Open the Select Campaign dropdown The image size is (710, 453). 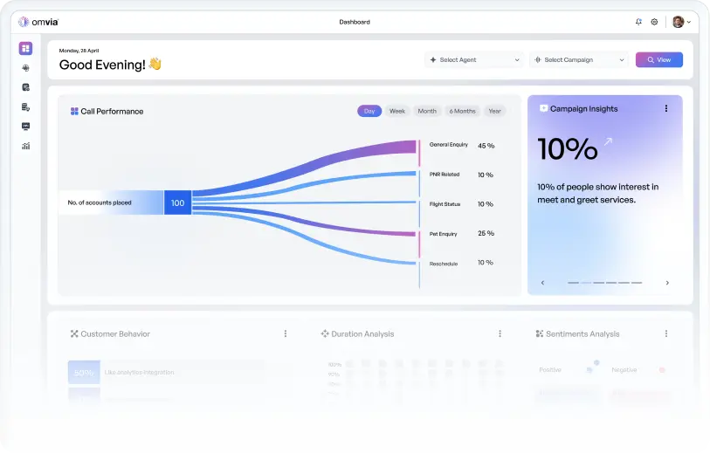tap(579, 59)
